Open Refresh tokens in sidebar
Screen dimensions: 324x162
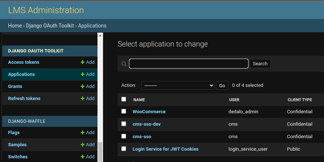(x=24, y=98)
